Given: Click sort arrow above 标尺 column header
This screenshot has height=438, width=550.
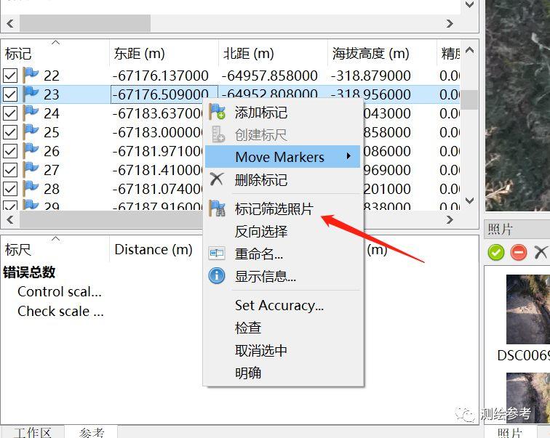Looking at the screenshot, I should (55, 239).
